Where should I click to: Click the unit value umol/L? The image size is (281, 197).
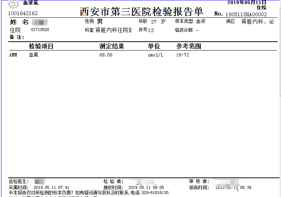155,55
